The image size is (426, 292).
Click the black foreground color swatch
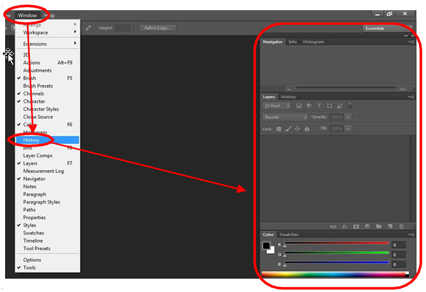pos(267,246)
